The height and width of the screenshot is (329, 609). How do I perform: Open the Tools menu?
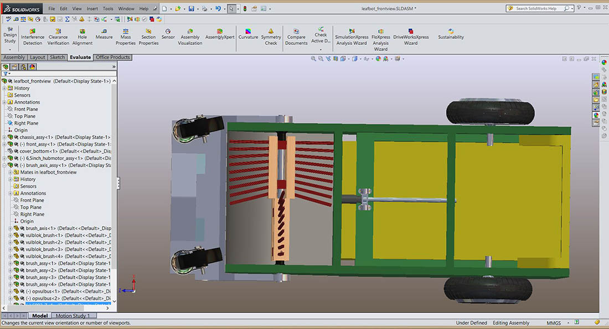coord(108,8)
